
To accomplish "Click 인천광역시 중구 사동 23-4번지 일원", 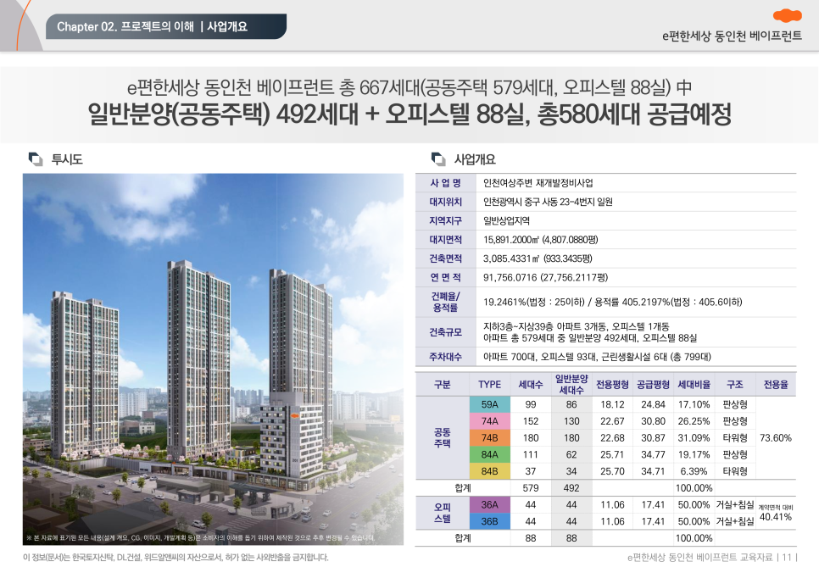I will point(548,202).
